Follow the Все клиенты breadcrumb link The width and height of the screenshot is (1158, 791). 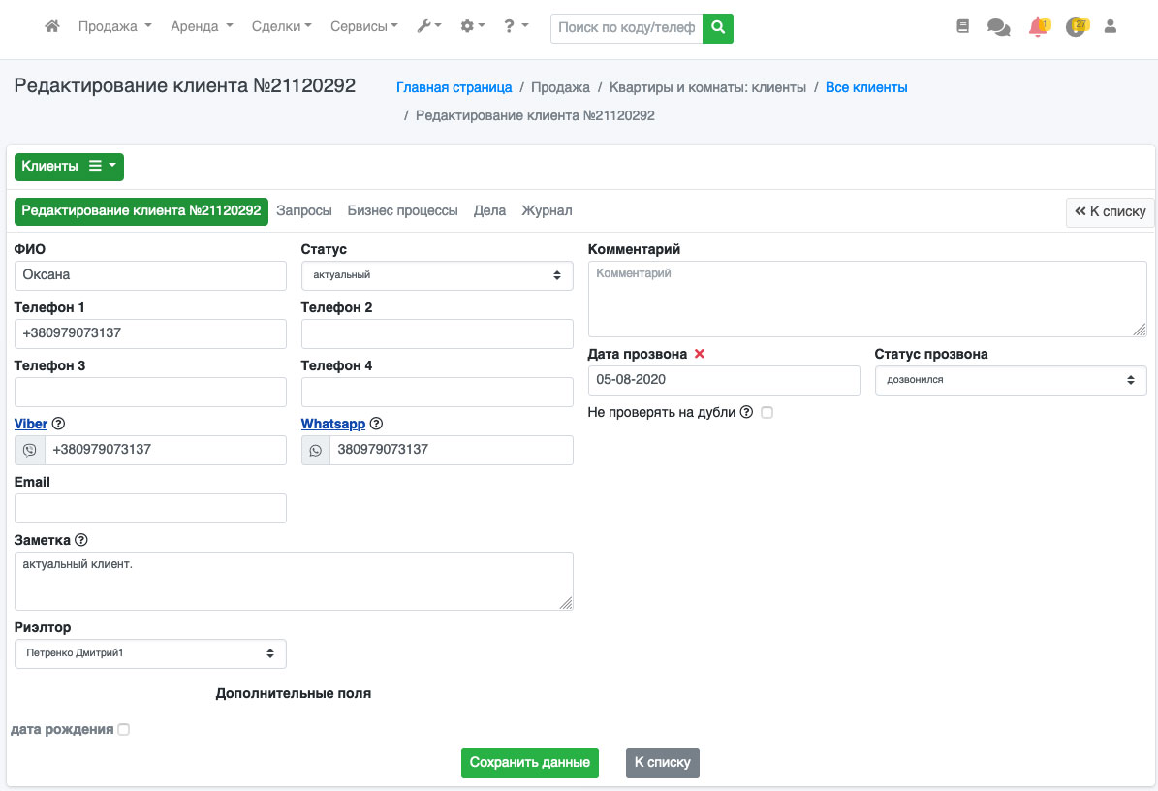tap(866, 87)
